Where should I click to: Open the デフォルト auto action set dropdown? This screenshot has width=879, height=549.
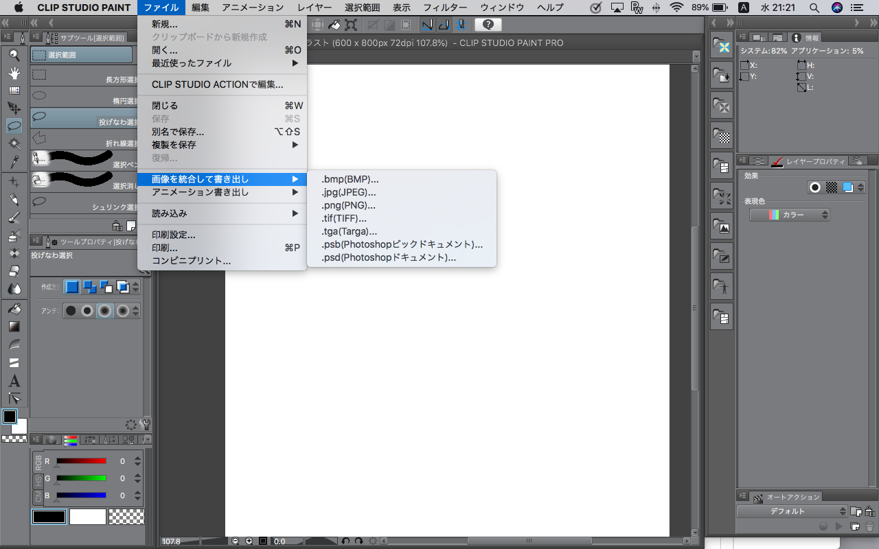click(x=792, y=511)
